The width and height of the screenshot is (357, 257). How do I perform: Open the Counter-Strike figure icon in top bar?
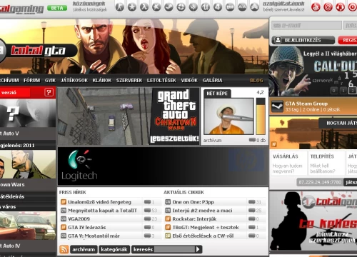120,7
